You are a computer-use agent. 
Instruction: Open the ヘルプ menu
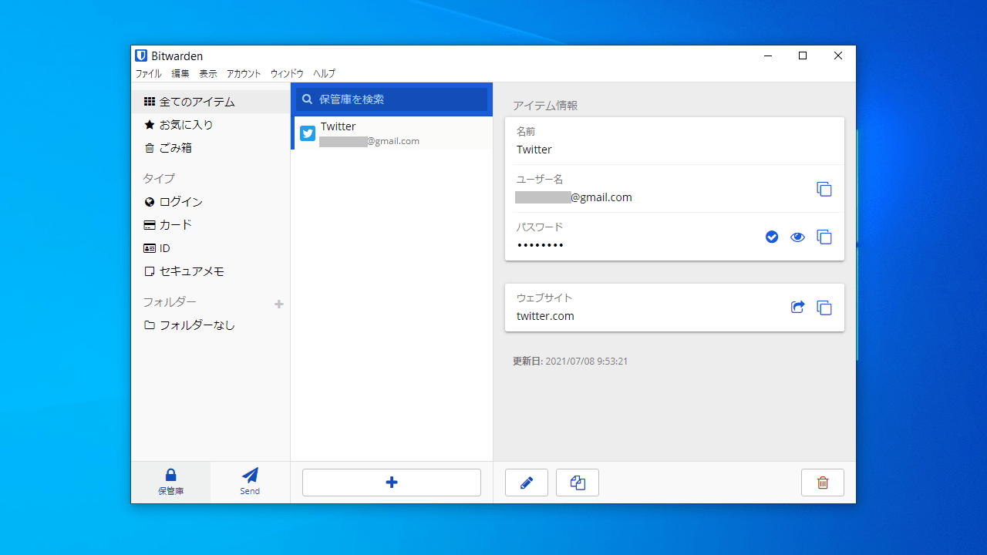pyautogui.click(x=324, y=74)
